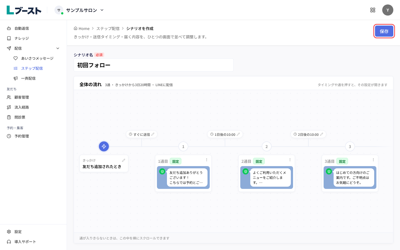This screenshot has width=400, height=250.
Task: Edit the 2日後の10:00 timing chip
Action: pos(308,134)
